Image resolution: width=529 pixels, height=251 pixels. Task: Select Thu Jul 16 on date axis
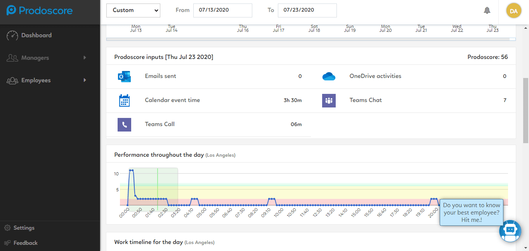point(243,28)
